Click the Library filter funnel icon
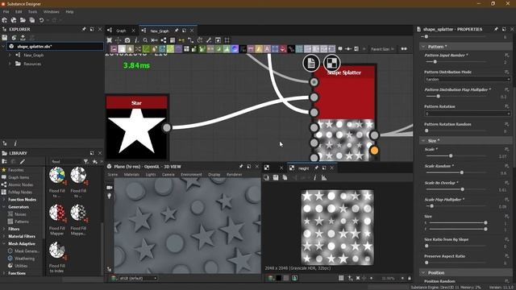516x290 pixels. (86, 161)
